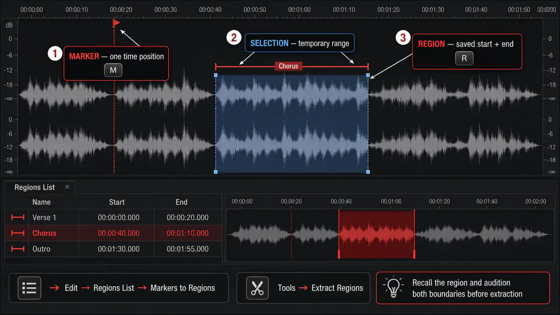Screen dimensions: 560x315
Task: Sort regions by the Name column header
Action: pos(42,202)
